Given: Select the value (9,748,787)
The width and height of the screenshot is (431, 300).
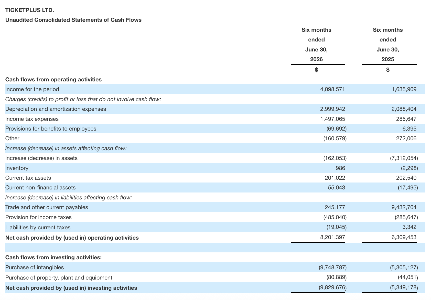Looking at the screenshot, I should pyautogui.click(x=332, y=267).
